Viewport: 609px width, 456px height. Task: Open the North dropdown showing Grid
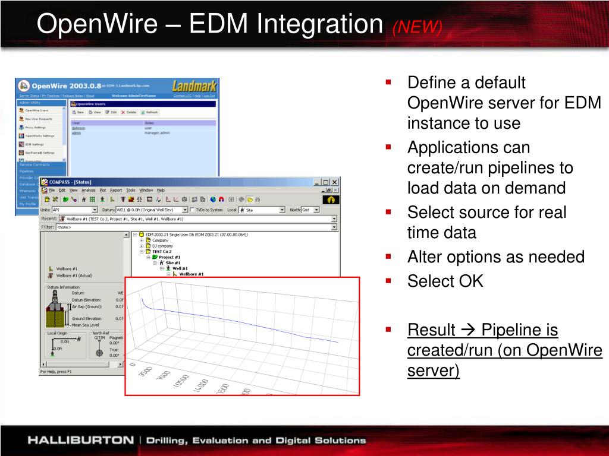(316, 210)
